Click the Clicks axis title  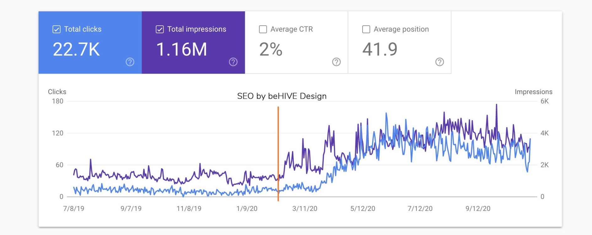57,92
